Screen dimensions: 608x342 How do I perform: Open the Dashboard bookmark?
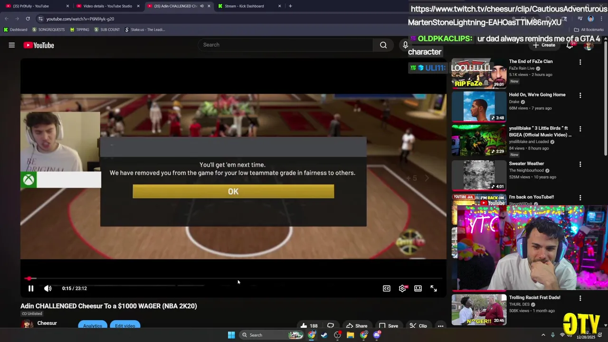(x=16, y=29)
